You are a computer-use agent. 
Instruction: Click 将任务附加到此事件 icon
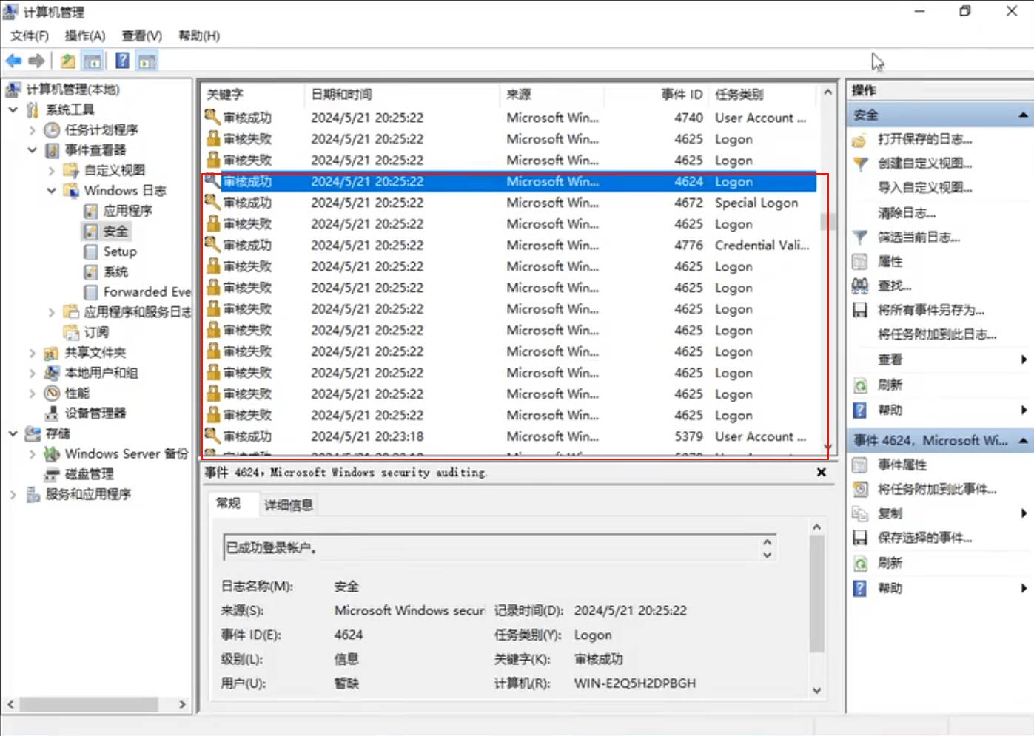860,489
